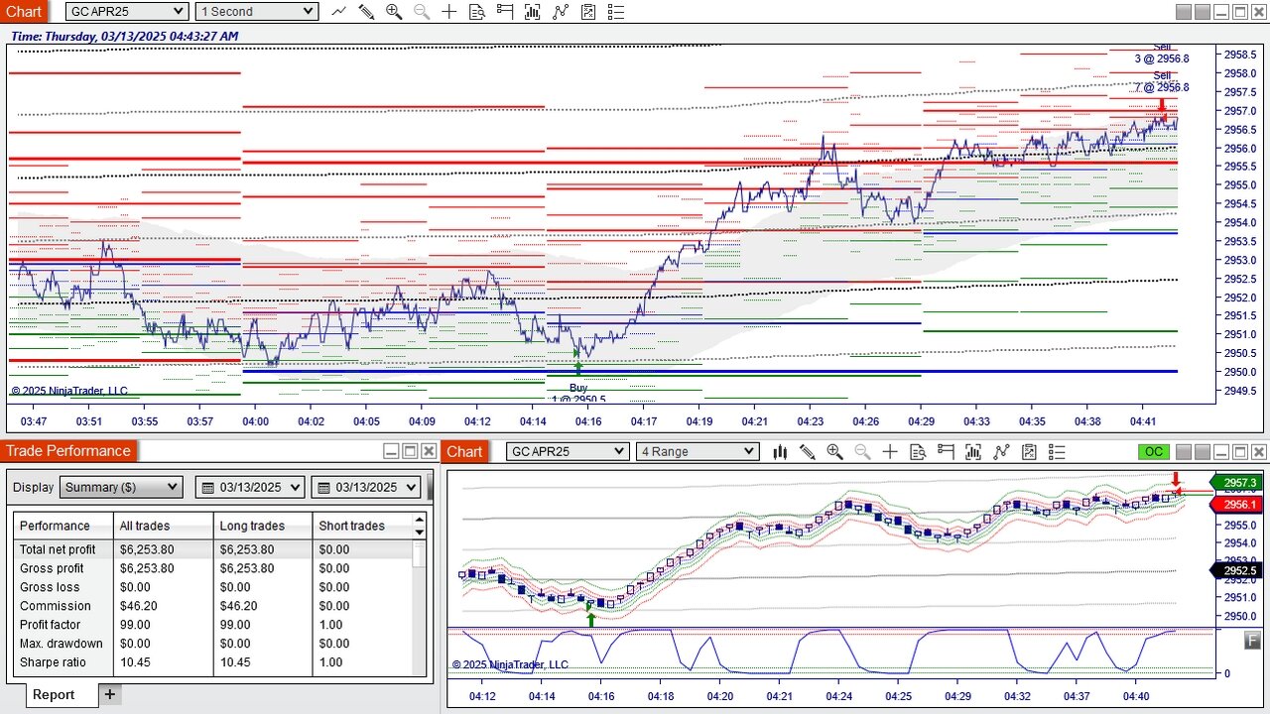Toggle the green OC button
This screenshot has width=1270, height=714.
click(1153, 451)
